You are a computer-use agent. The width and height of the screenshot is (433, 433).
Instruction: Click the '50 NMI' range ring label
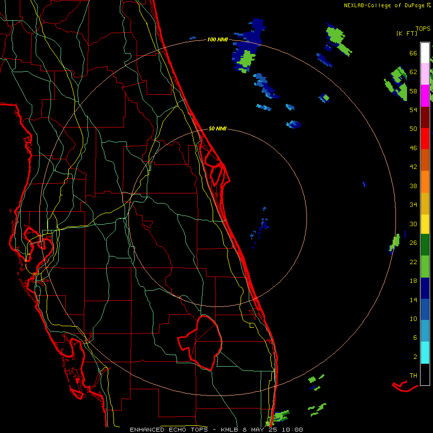(217, 128)
